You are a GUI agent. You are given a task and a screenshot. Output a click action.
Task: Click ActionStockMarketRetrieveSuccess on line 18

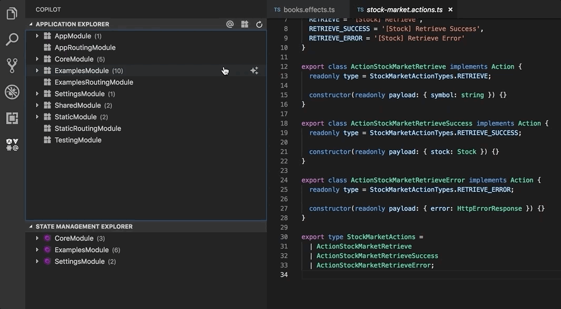click(412, 123)
